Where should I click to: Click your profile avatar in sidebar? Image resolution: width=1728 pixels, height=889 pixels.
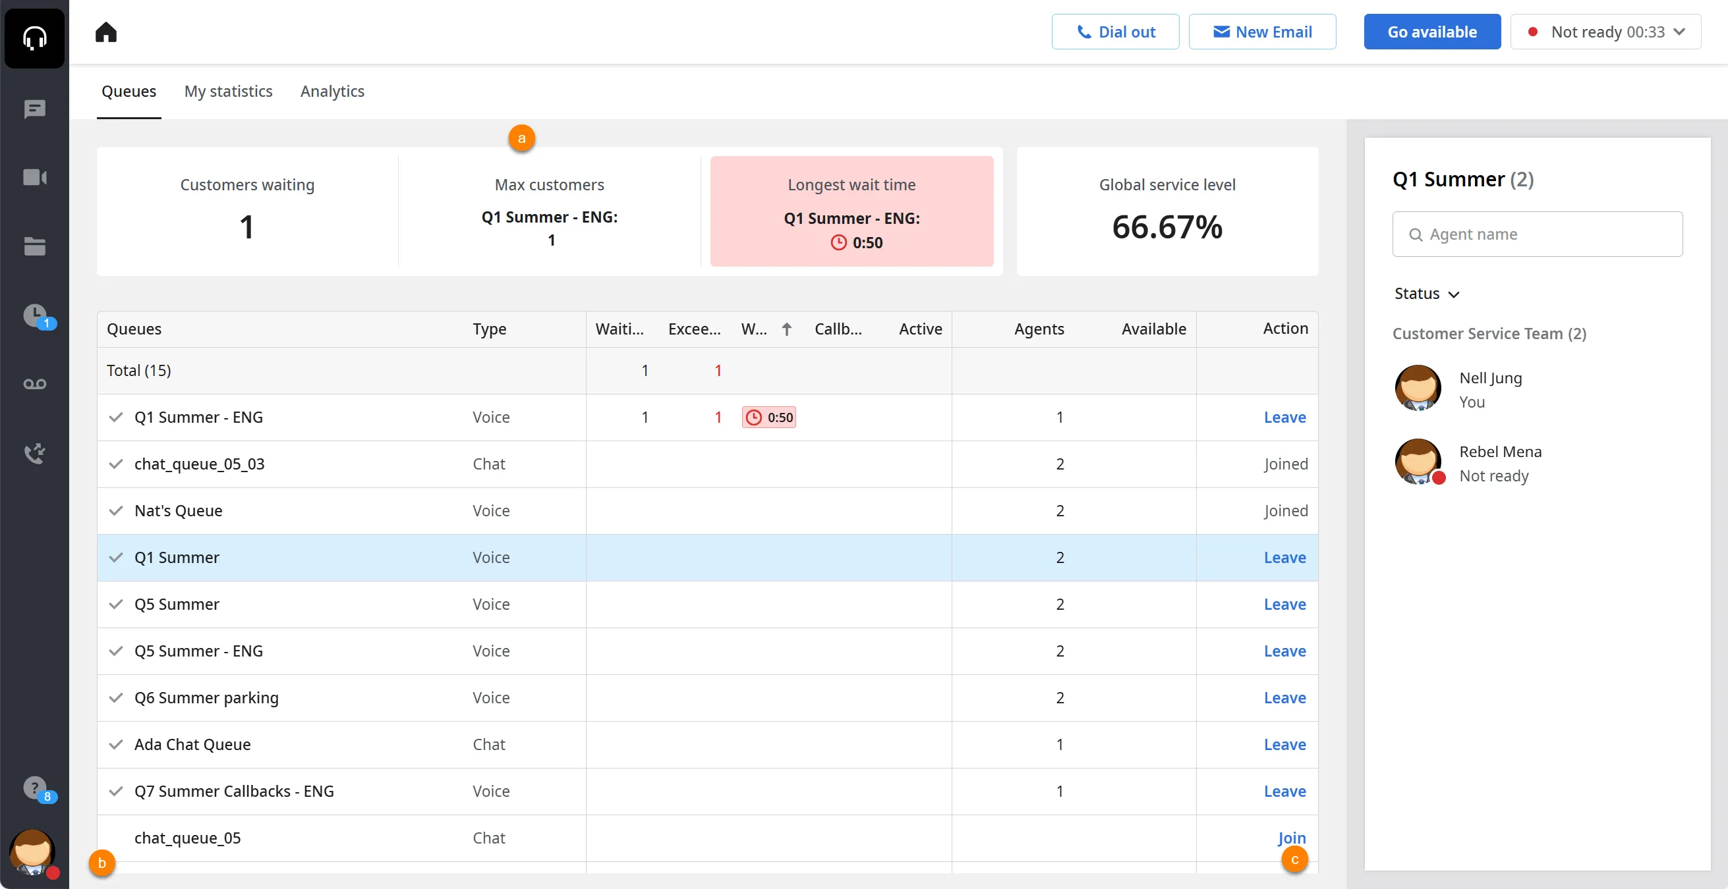tap(32, 851)
